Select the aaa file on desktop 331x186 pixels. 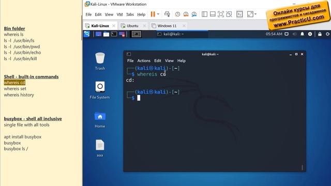pyautogui.click(x=100, y=148)
